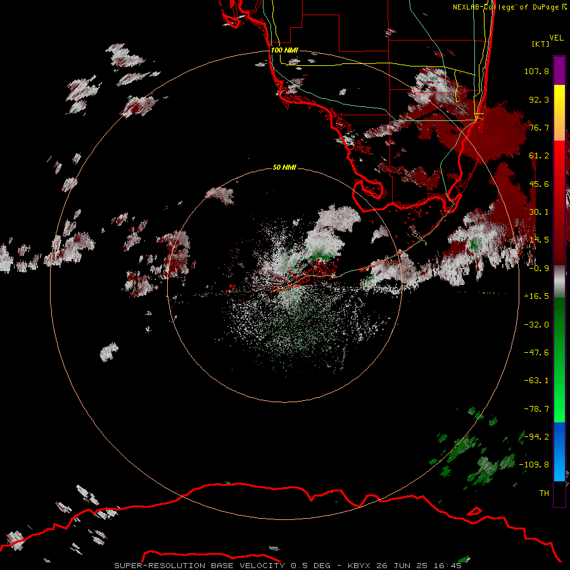Click the TH label on the legend
The height and width of the screenshot is (570, 570).
click(x=544, y=493)
